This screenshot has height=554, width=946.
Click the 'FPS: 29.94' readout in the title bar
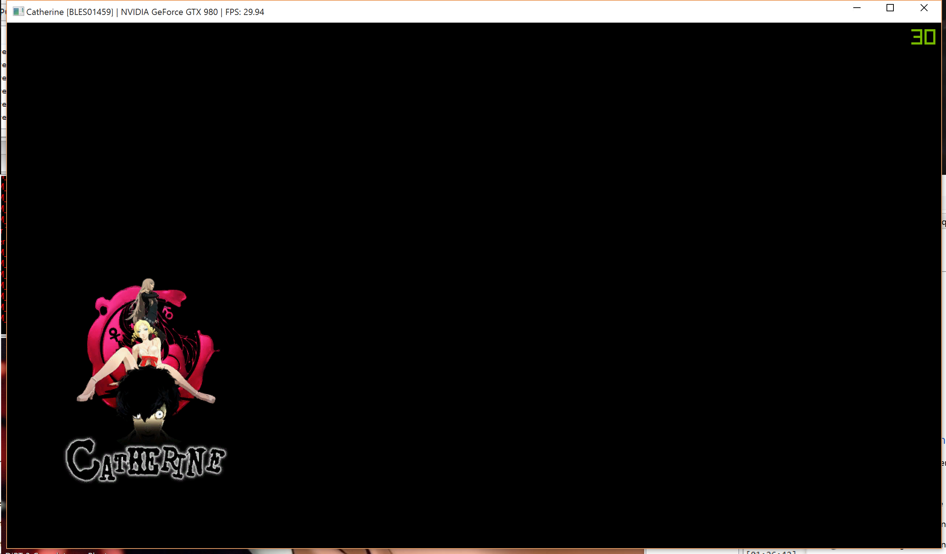coord(245,12)
